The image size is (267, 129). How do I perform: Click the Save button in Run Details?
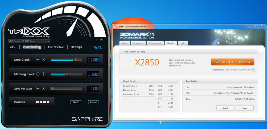point(245,108)
